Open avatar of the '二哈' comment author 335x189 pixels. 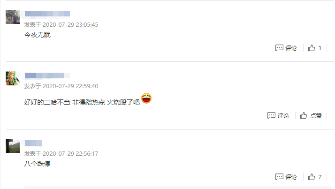coord(13,78)
